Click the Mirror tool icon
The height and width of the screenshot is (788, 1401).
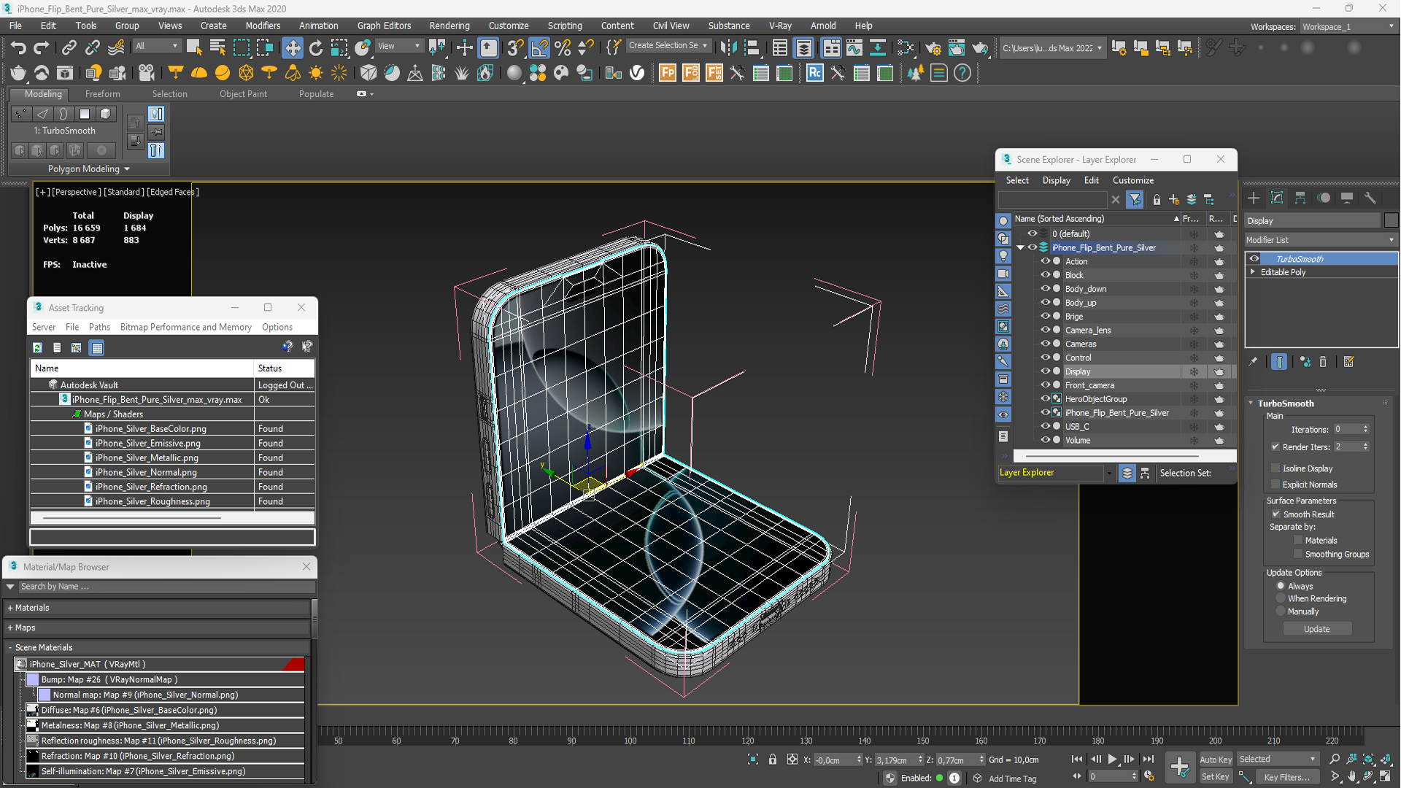[x=727, y=48]
